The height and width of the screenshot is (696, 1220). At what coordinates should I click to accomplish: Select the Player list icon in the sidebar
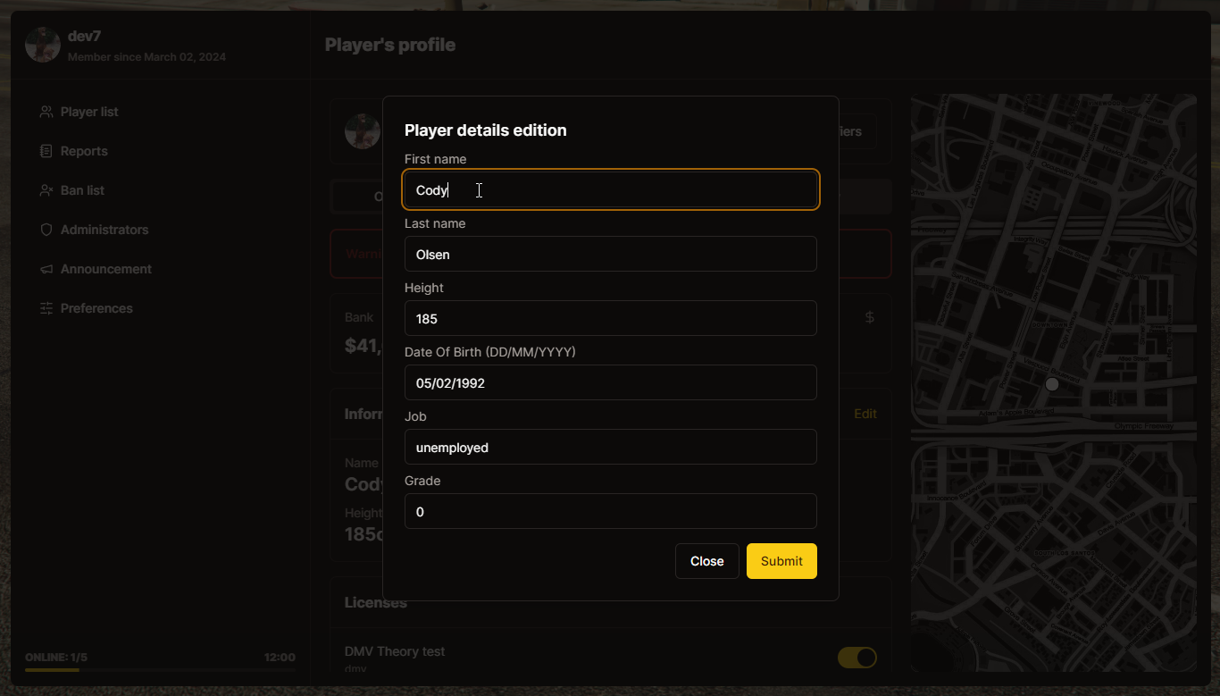46,111
